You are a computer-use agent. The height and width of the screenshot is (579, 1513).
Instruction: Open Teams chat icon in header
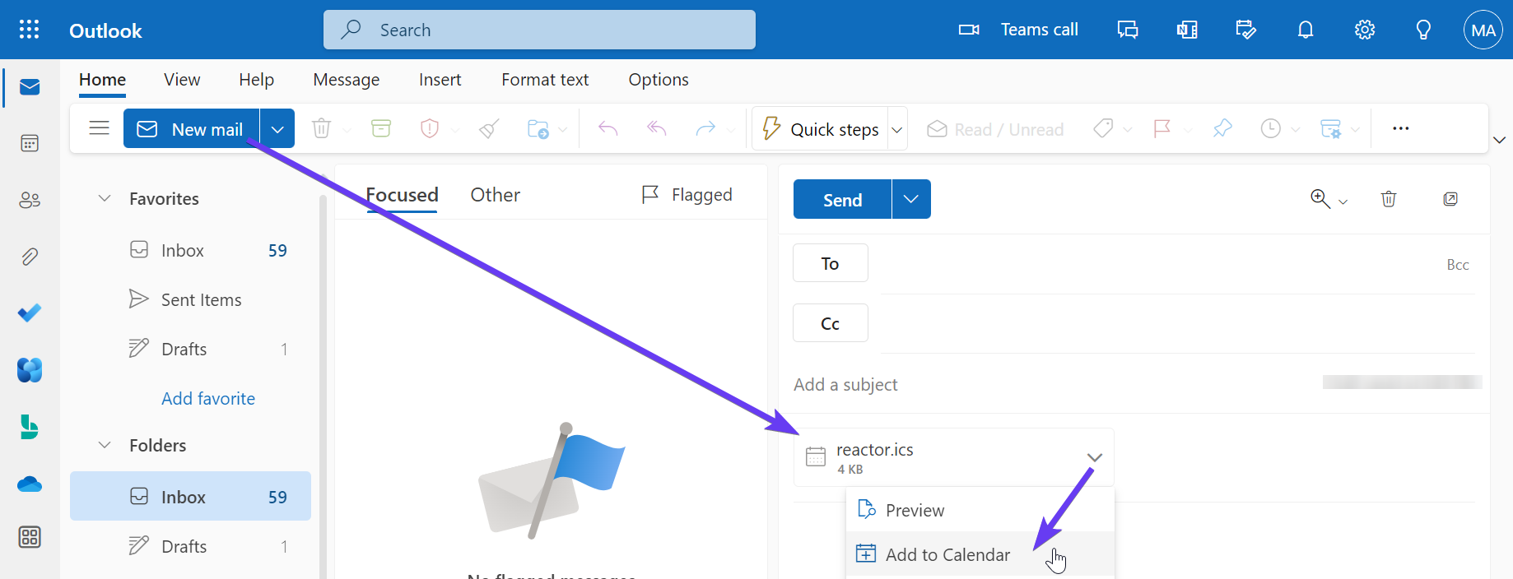tap(1128, 30)
